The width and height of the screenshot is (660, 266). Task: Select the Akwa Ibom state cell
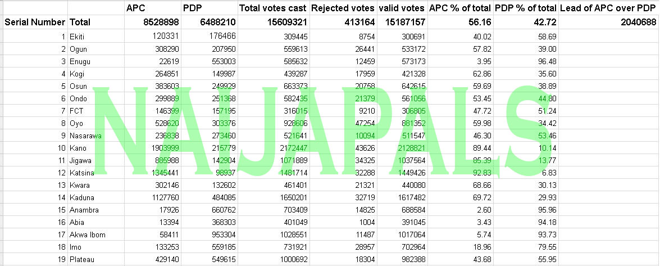[96, 235]
